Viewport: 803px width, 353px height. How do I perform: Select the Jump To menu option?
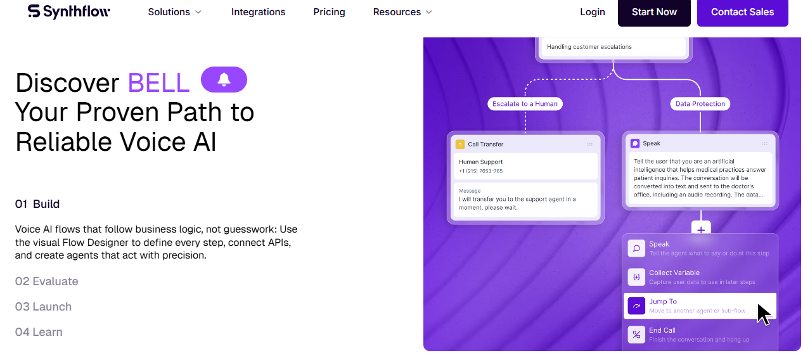point(700,305)
